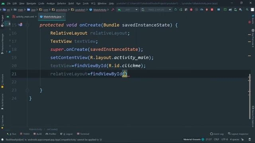Close the MainActivity.java tab
The image size is (255, 143).
pos(63,17)
